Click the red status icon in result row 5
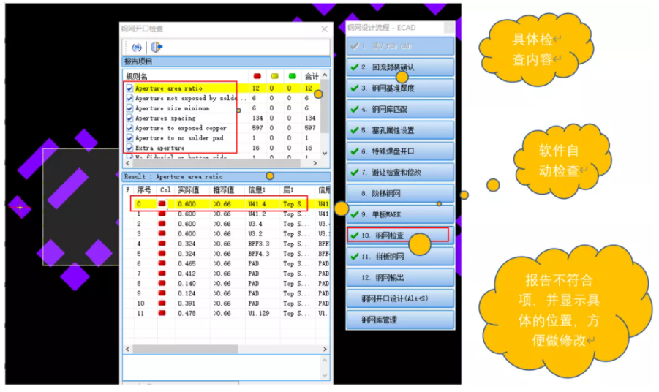 tap(162, 253)
